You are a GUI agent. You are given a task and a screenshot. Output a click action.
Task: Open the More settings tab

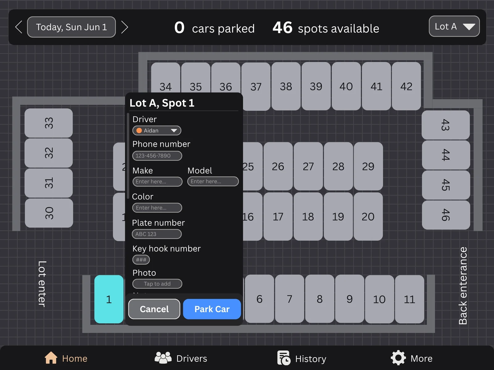pos(412,358)
